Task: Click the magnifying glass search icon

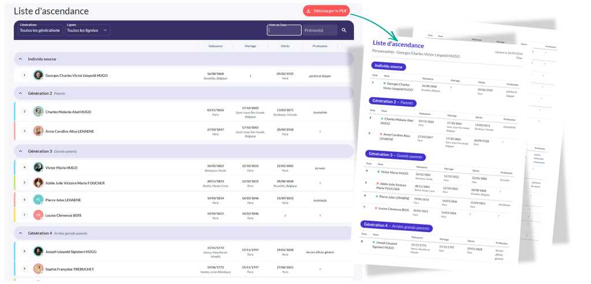Action: [x=344, y=30]
